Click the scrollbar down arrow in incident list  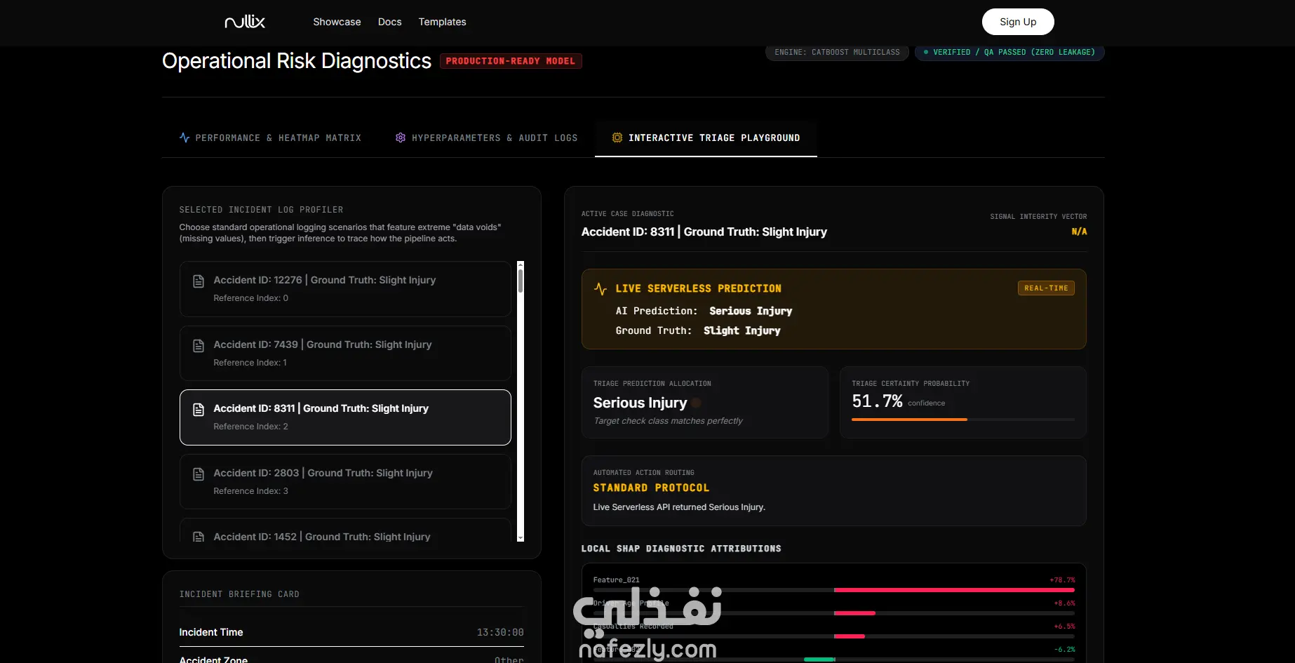click(x=521, y=538)
